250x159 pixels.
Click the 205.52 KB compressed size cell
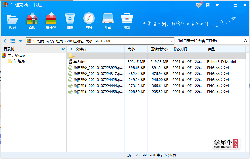[x=160, y=92]
